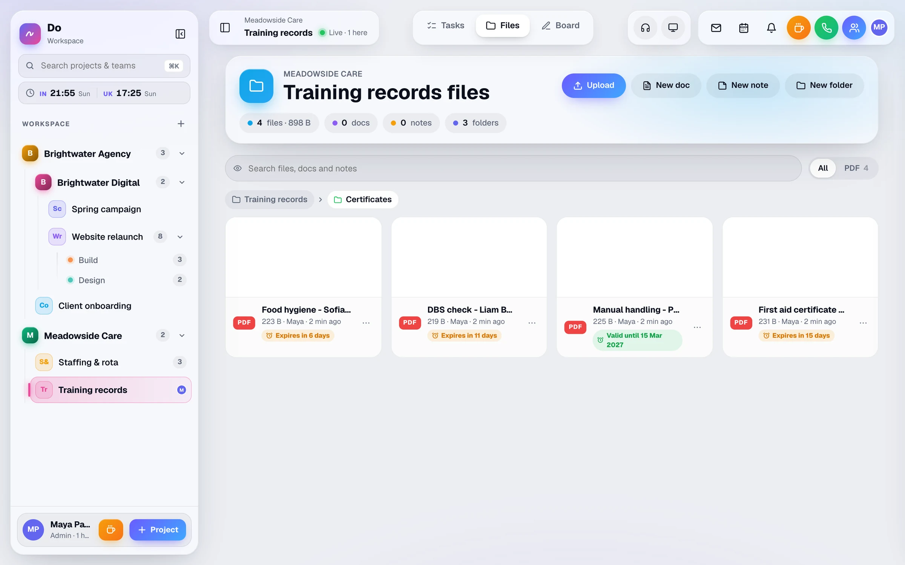The height and width of the screenshot is (565, 905).
Task: Collapse the left workspace sidebar
Action: (x=180, y=34)
